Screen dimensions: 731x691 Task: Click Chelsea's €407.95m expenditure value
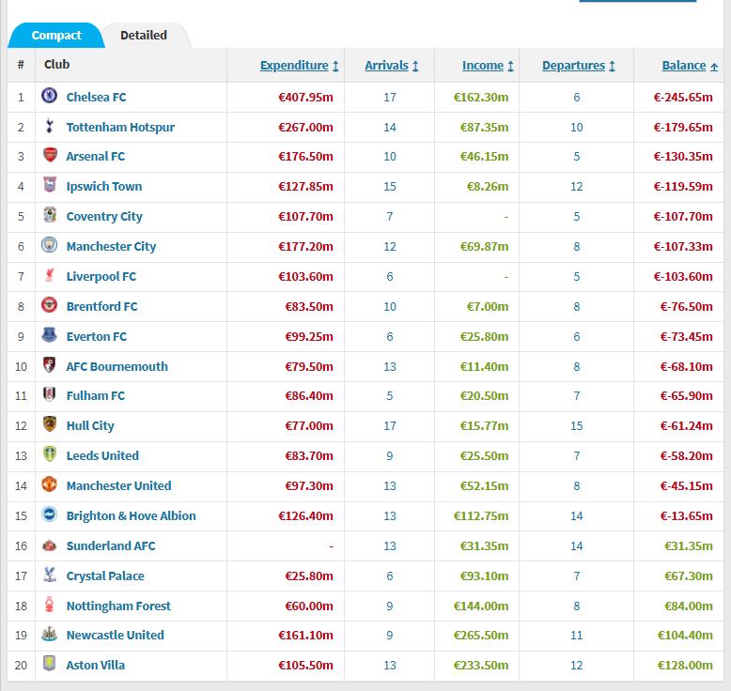[305, 98]
